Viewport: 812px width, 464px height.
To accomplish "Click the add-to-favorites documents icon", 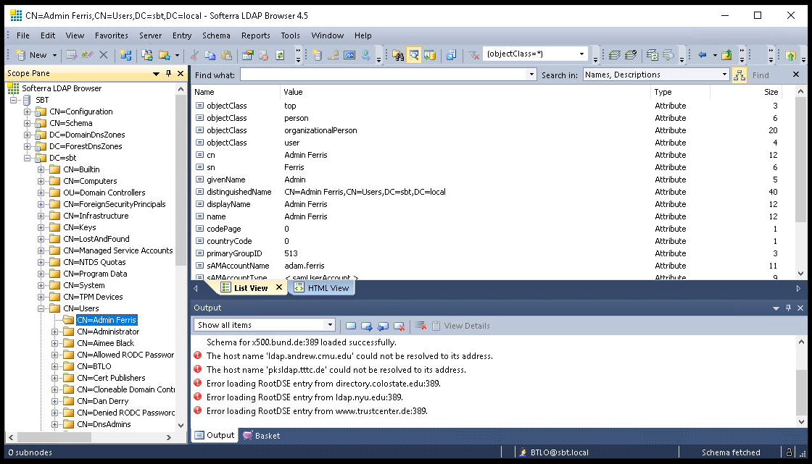I will pyautogui.click(x=148, y=55).
